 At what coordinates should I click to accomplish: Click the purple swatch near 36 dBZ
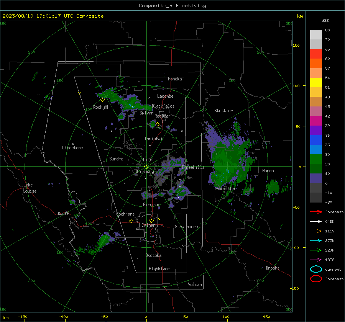(x=316, y=130)
